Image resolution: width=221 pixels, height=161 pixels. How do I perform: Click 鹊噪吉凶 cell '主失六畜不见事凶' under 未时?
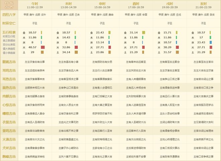[x=69, y=157]
